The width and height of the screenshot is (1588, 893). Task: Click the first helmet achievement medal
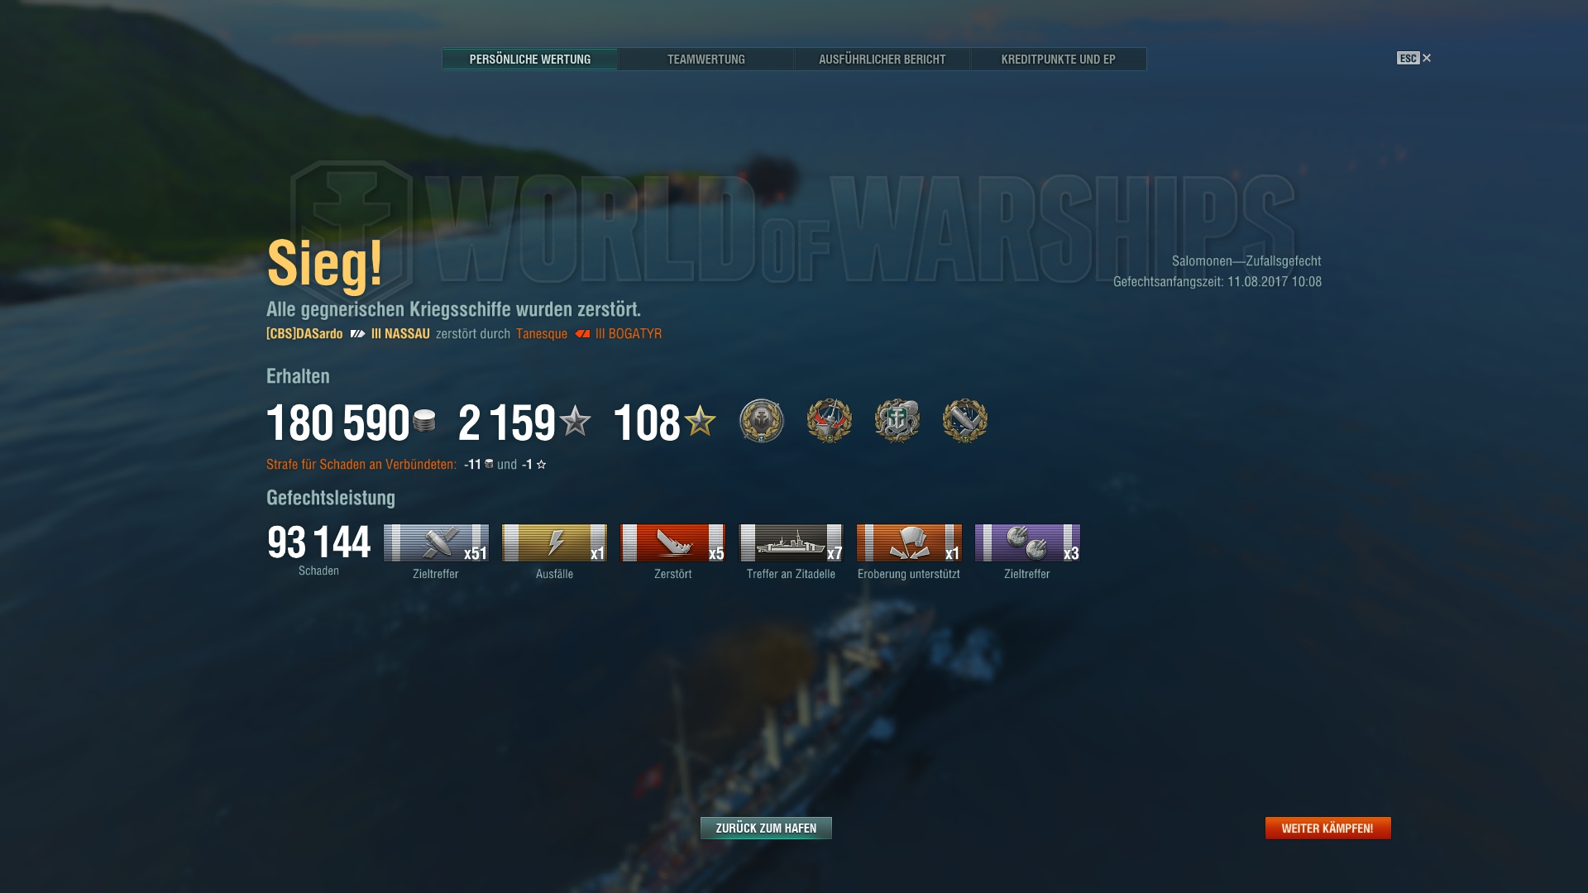(761, 421)
